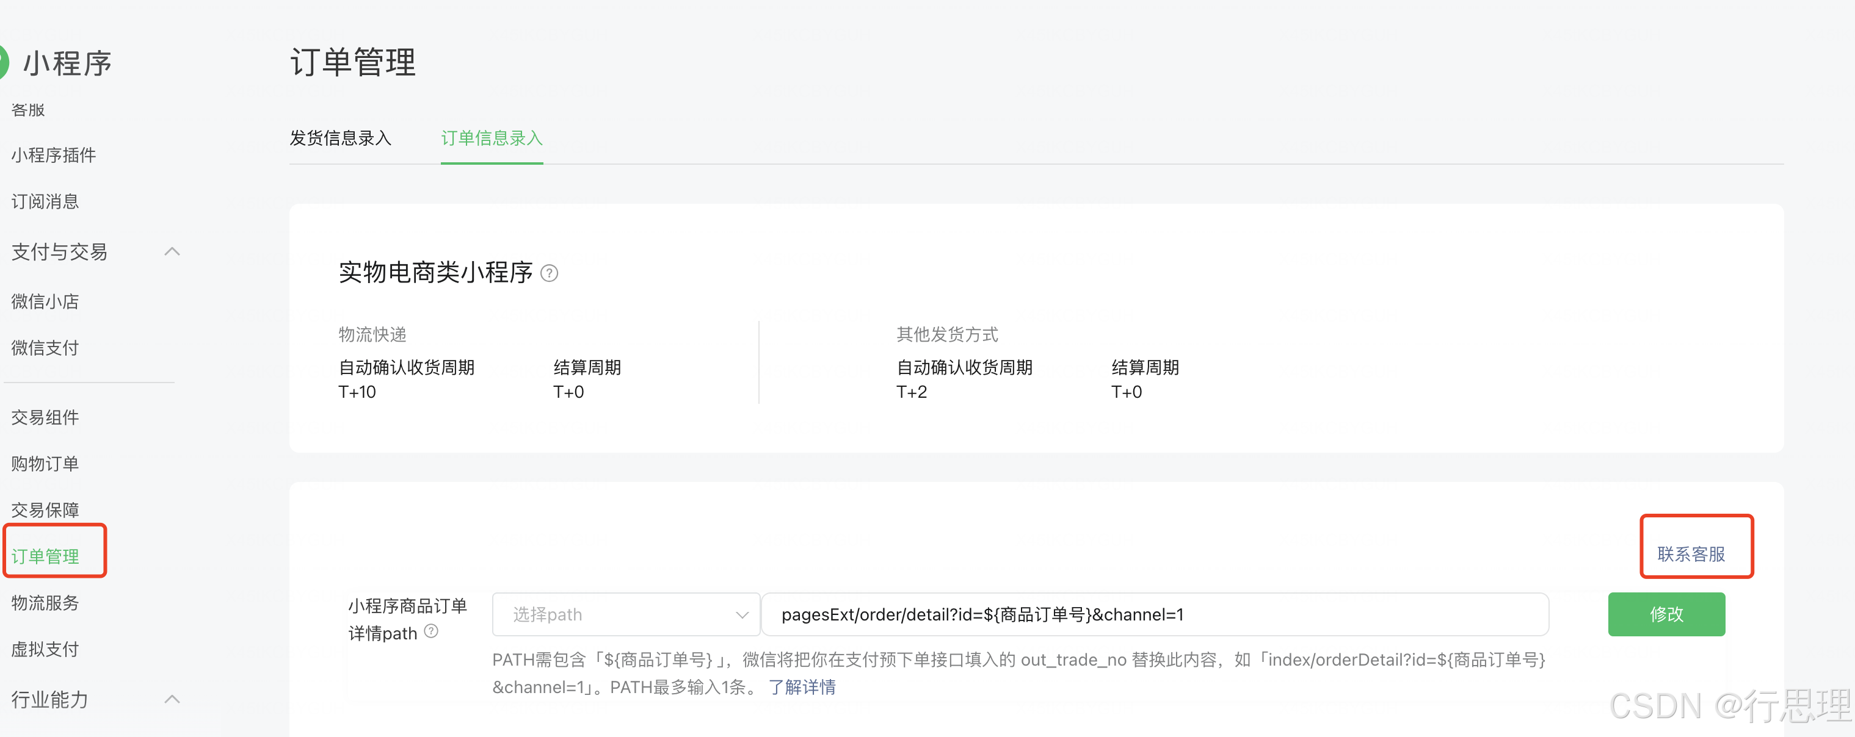Click the green 修改 button
The width and height of the screenshot is (1855, 737).
coord(1666,614)
